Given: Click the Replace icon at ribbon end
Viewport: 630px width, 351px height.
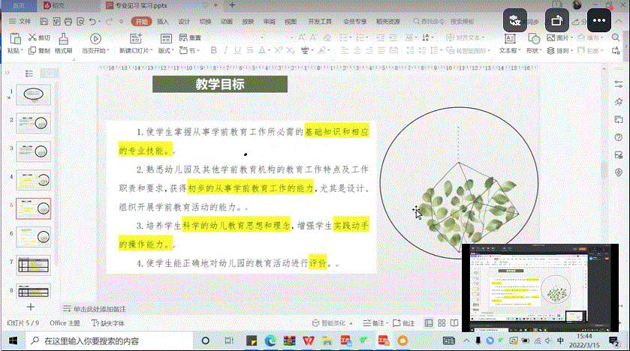Looking at the screenshot, I should [616, 50].
